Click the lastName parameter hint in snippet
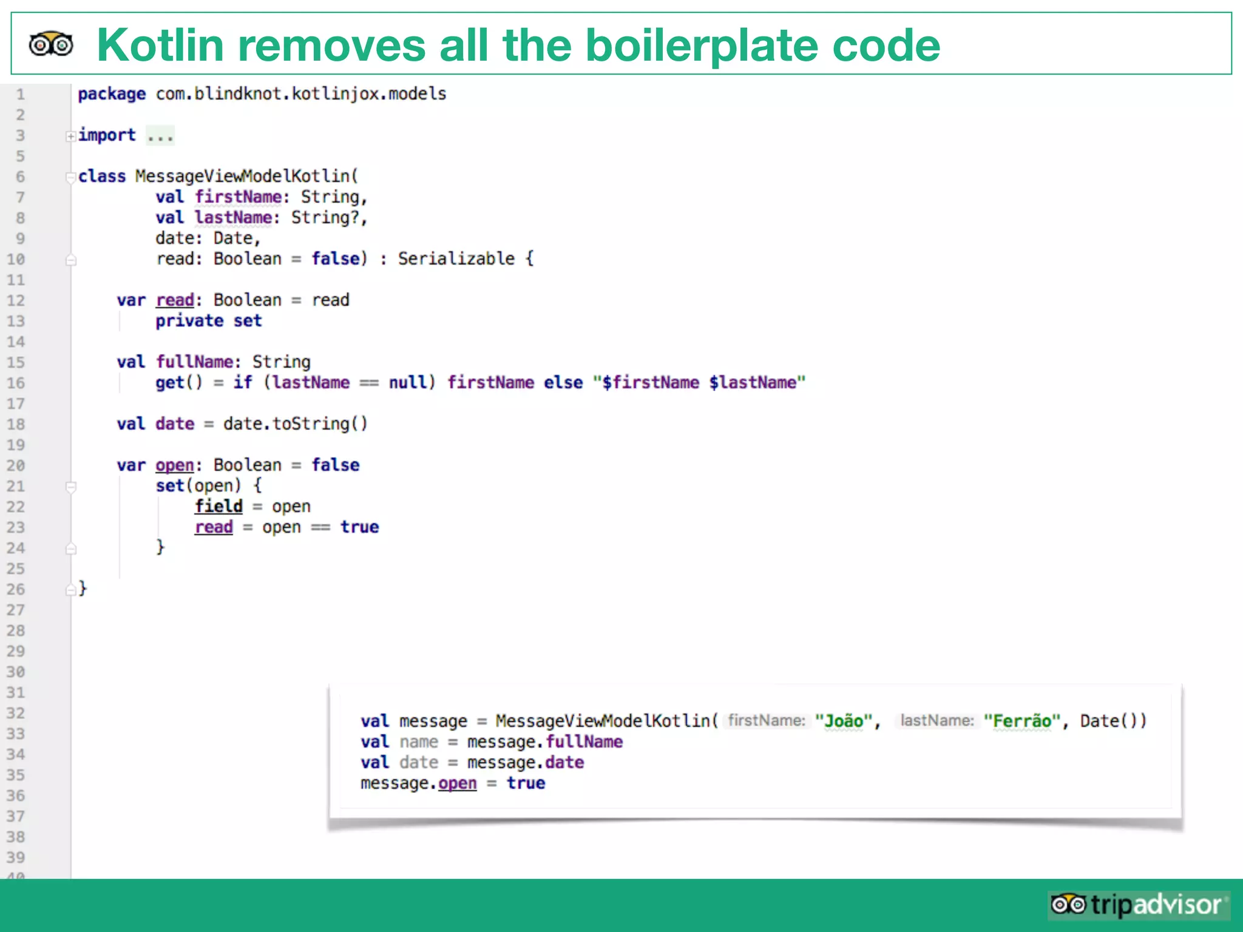 point(936,720)
